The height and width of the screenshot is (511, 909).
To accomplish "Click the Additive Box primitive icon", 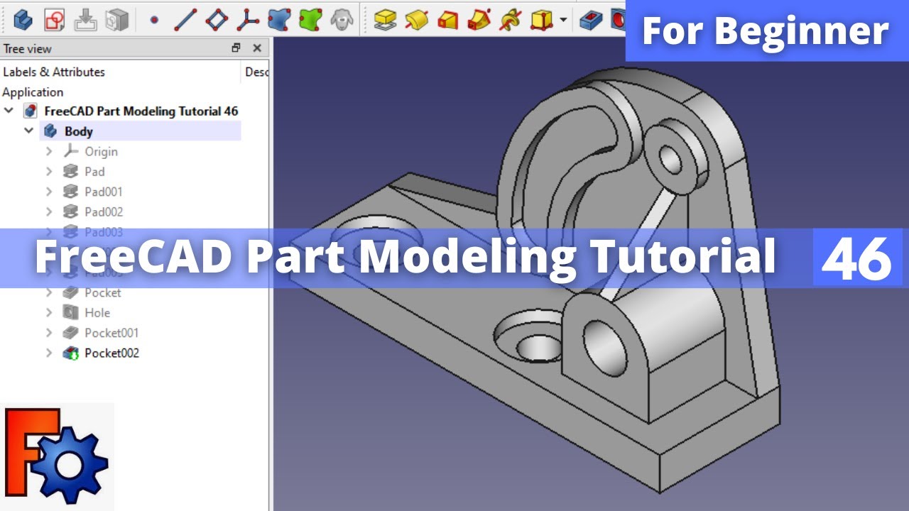I will tap(543, 19).
